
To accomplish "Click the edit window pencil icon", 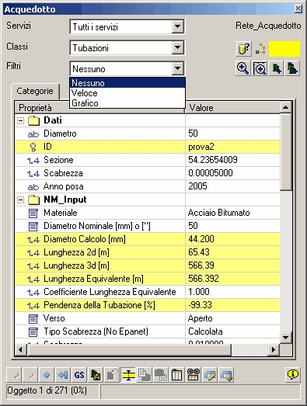I will click(210, 375).
